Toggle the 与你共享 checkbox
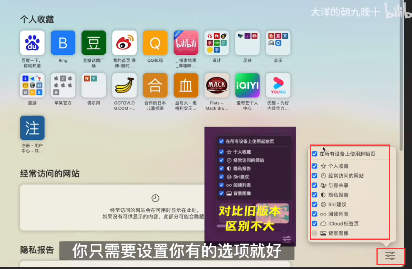 click(315, 185)
